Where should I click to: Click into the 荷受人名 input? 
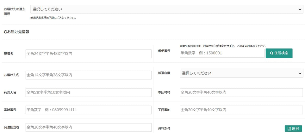[88, 93]
